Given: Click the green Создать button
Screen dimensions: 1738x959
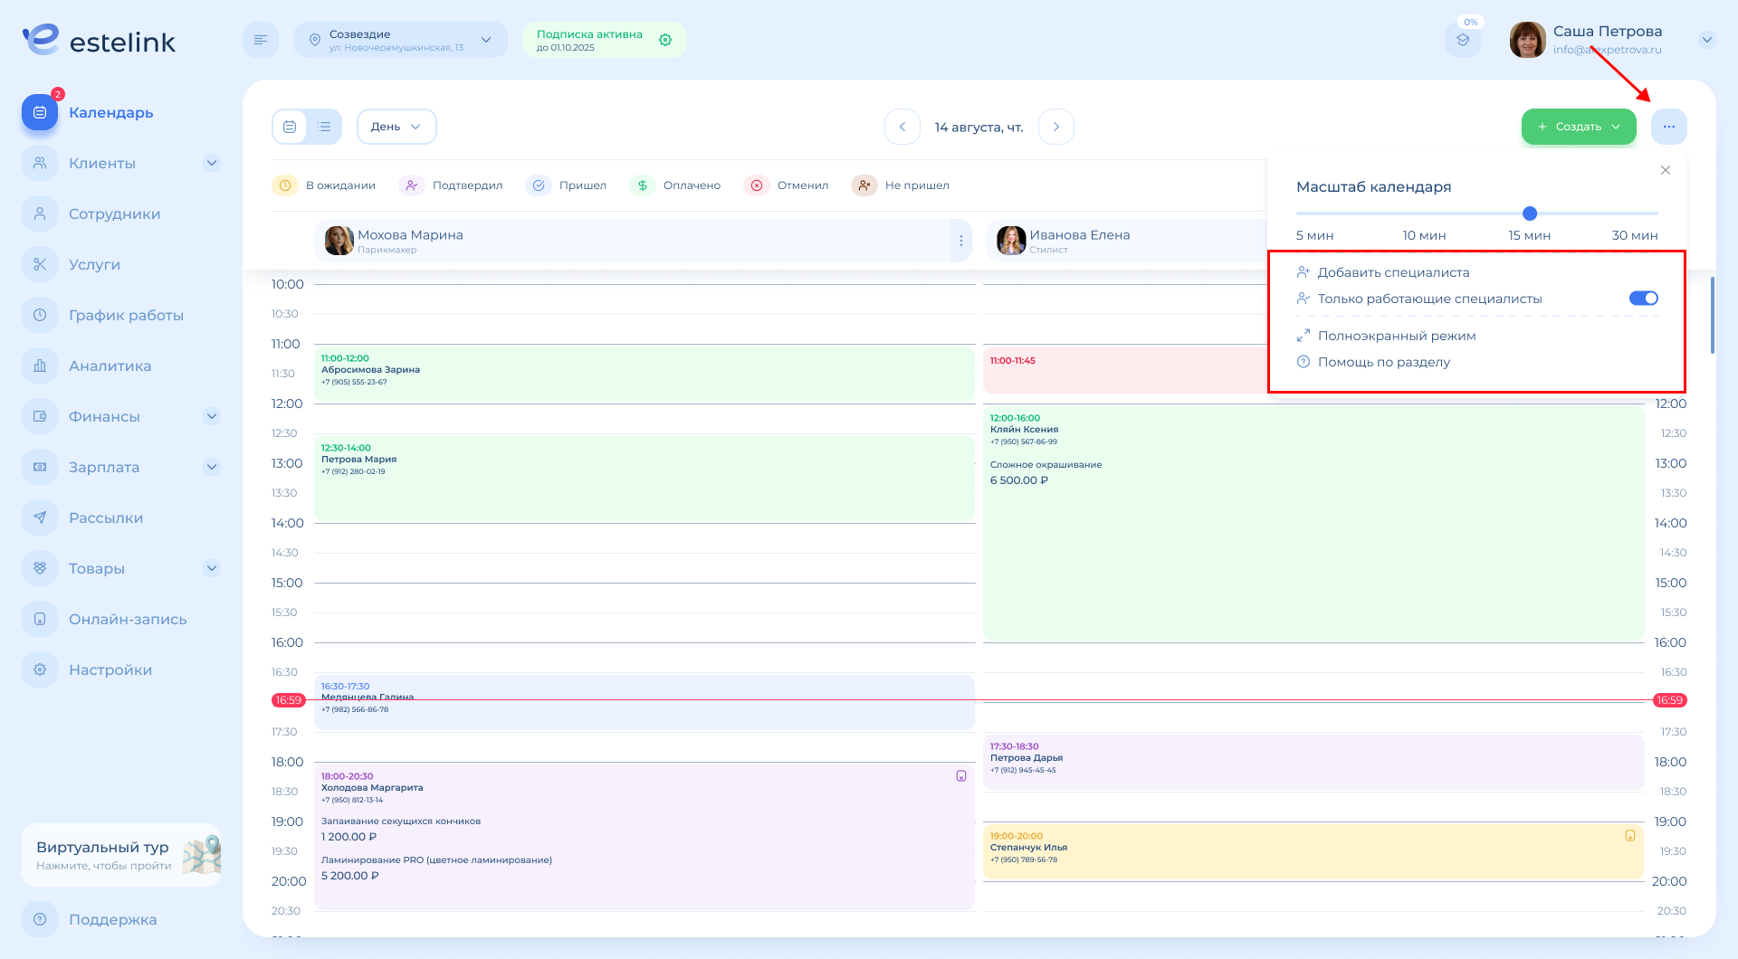Looking at the screenshot, I should [x=1578, y=127].
